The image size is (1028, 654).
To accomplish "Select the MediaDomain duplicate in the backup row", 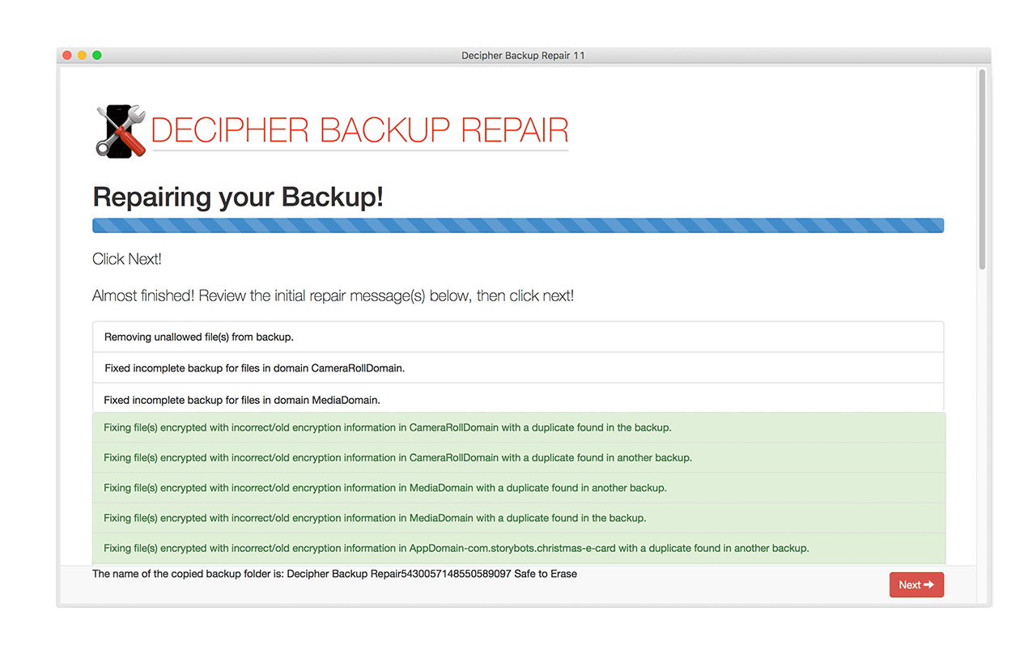I will [518, 517].
